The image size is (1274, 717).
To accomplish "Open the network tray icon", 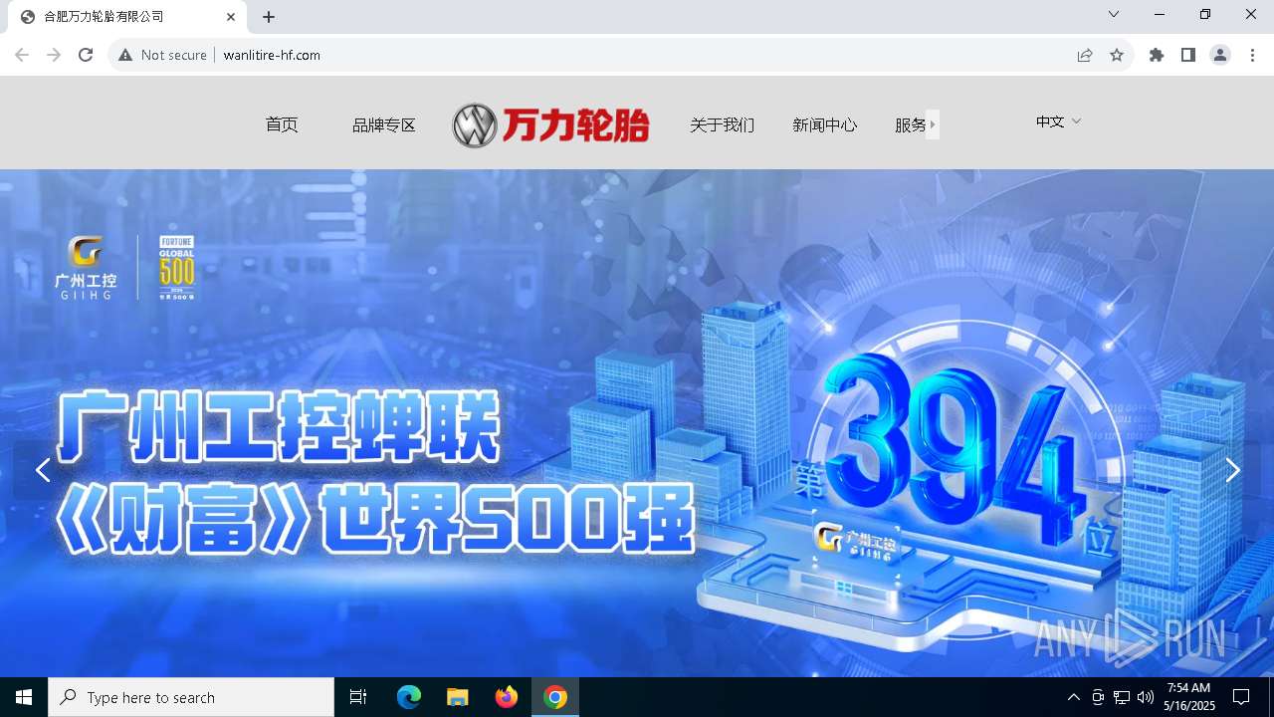I will (x=1122, y=697).
